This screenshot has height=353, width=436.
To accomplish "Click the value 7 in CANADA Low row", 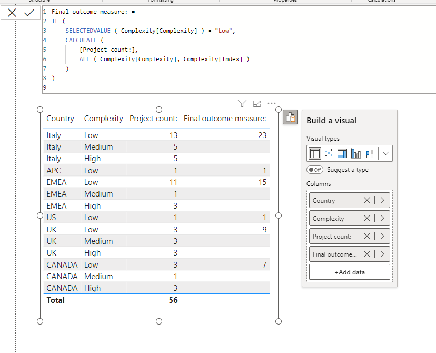I will click(264, 265).
